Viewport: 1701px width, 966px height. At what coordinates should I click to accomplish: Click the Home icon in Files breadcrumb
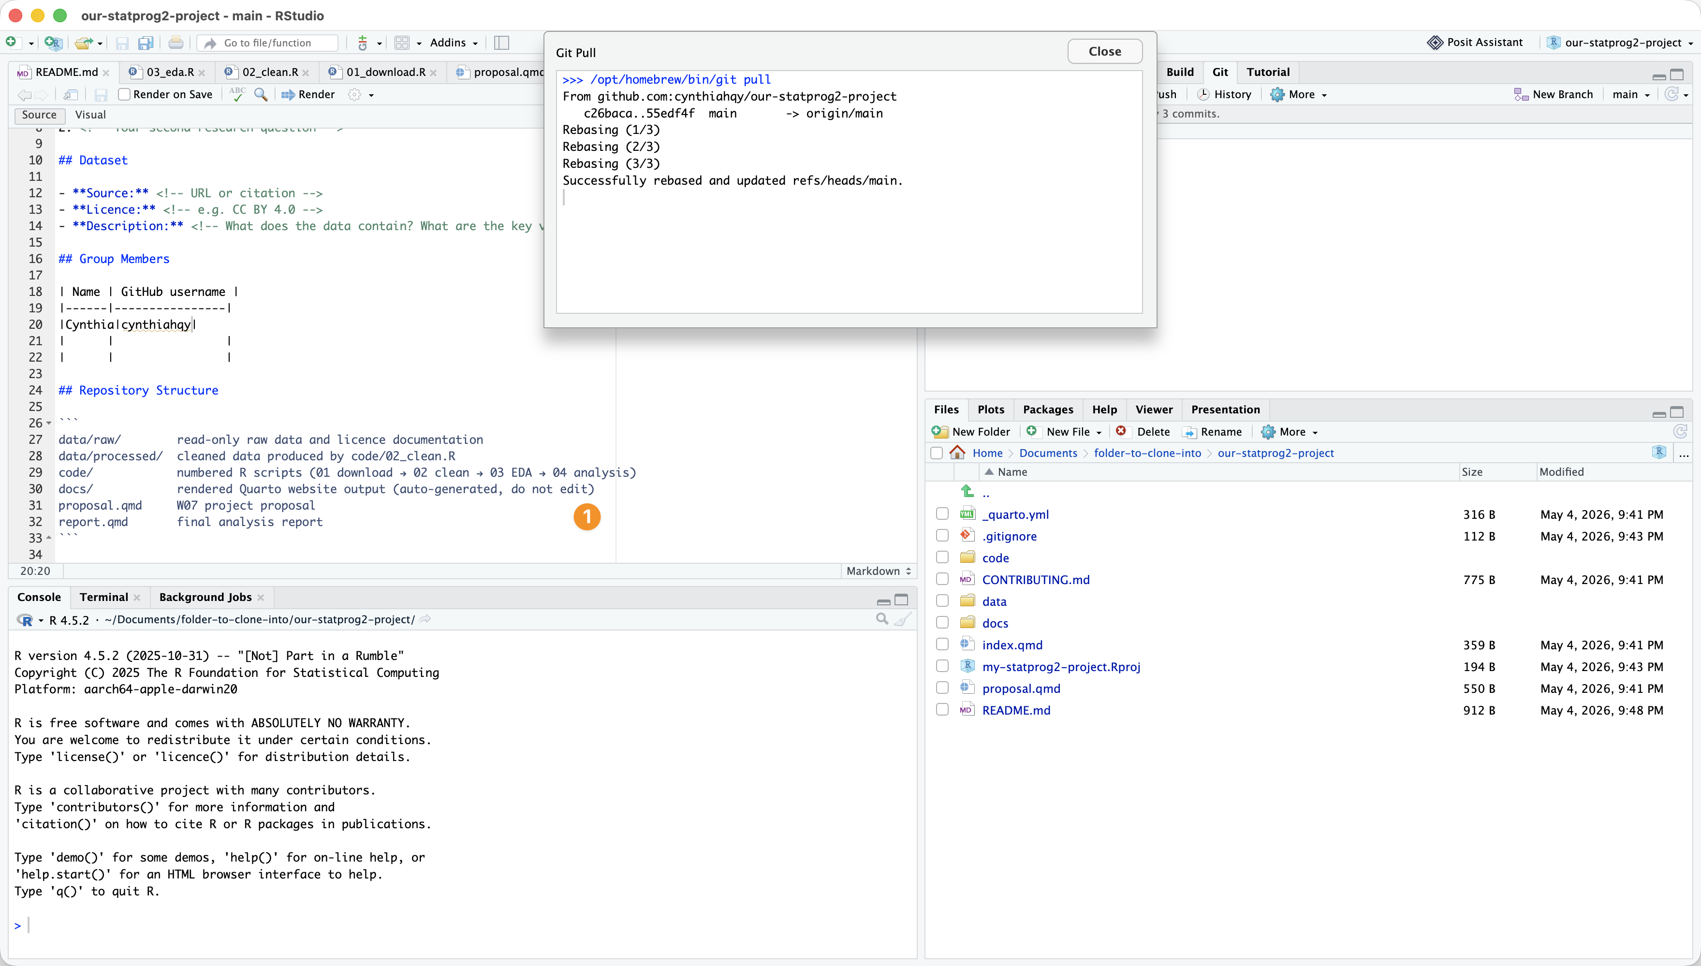(957, 453)
